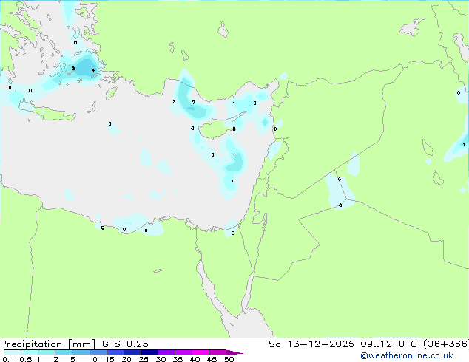469x362 pixels.
Task: Click the legend swatch between 20 and 25
Action: 132,352
